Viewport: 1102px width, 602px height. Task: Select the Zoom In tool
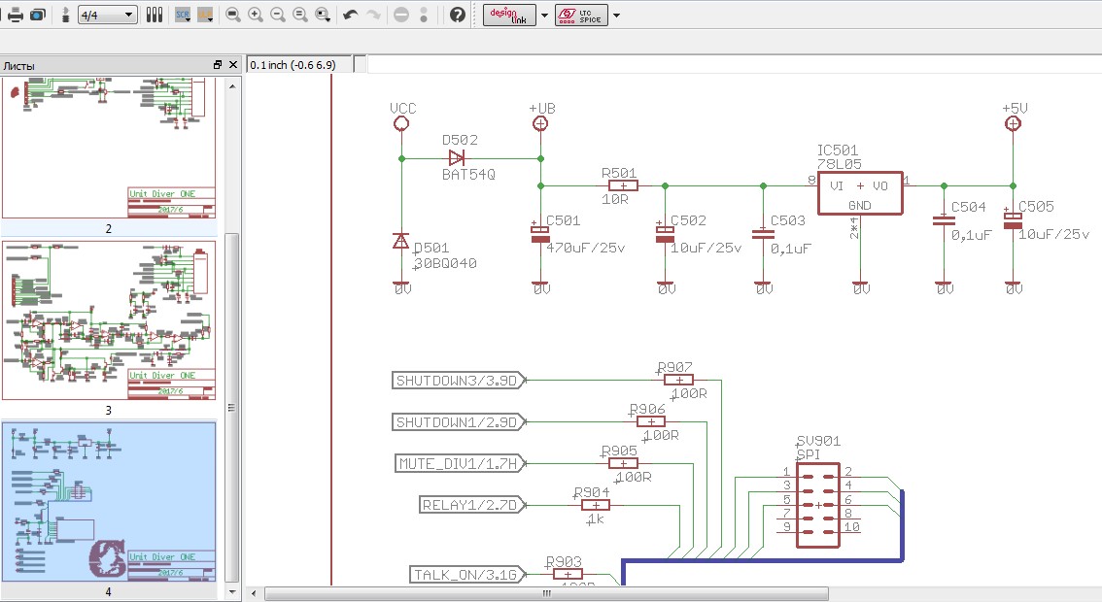click(255, 15)
